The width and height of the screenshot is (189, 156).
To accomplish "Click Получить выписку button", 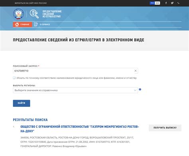I will pos(165,128).
